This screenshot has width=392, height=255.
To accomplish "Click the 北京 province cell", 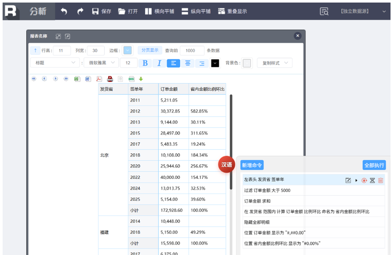I will [113, 155].
